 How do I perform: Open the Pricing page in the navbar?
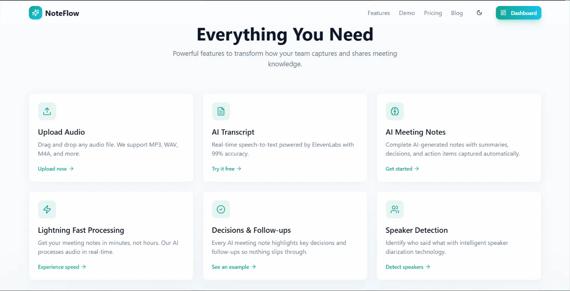[433, 13]
